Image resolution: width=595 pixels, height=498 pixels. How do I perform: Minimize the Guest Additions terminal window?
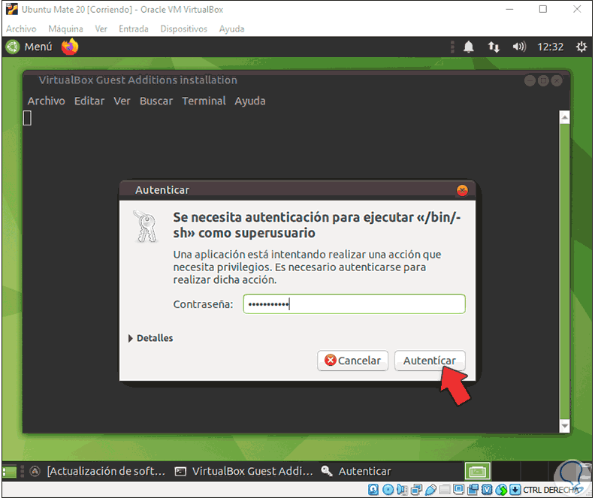(530, 80)
